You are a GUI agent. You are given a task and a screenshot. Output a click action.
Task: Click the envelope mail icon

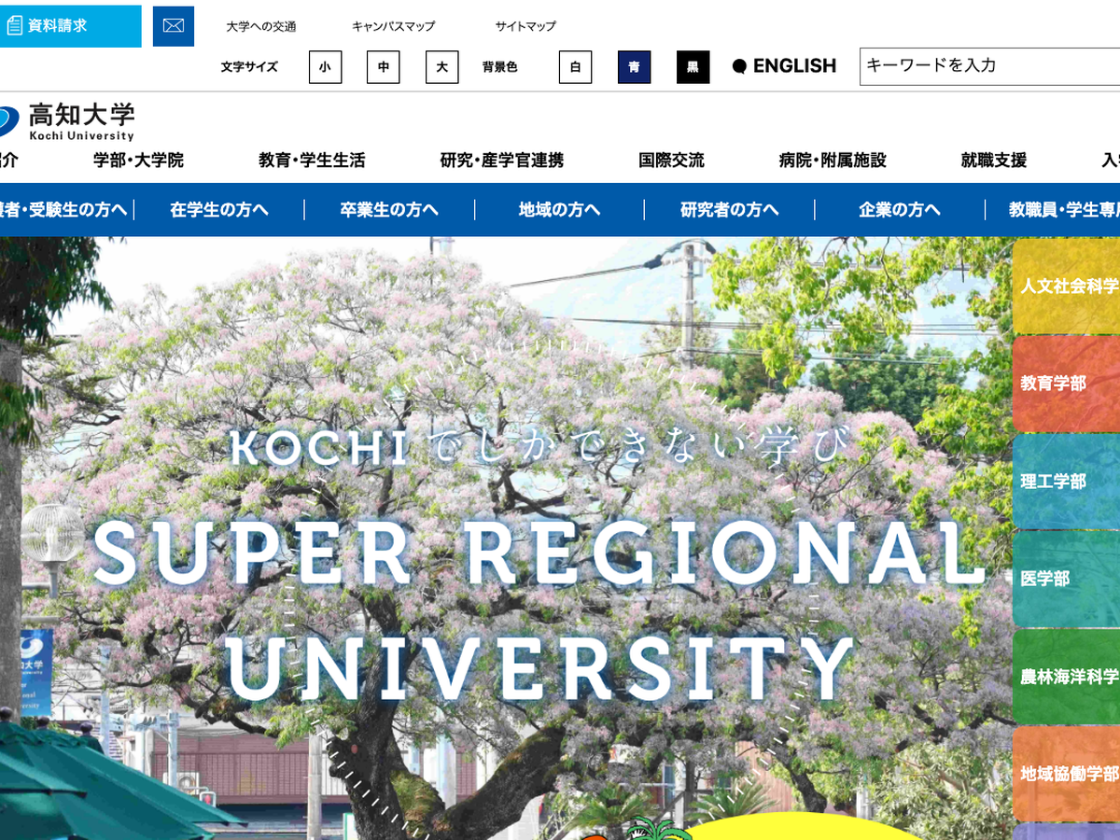point(173,26)
